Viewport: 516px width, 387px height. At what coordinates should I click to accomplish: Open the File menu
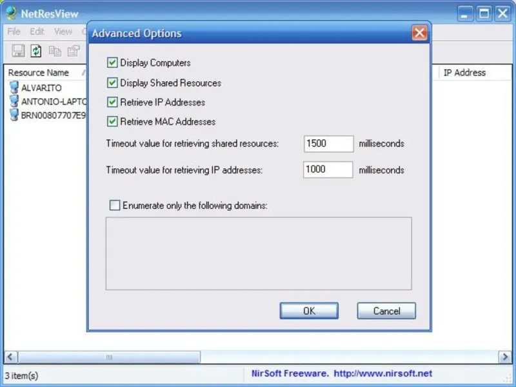(x=14, y=32)
